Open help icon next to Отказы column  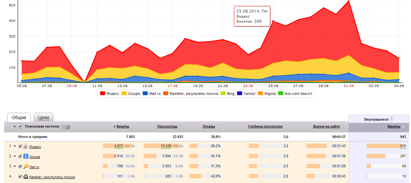tap(218, 126)
